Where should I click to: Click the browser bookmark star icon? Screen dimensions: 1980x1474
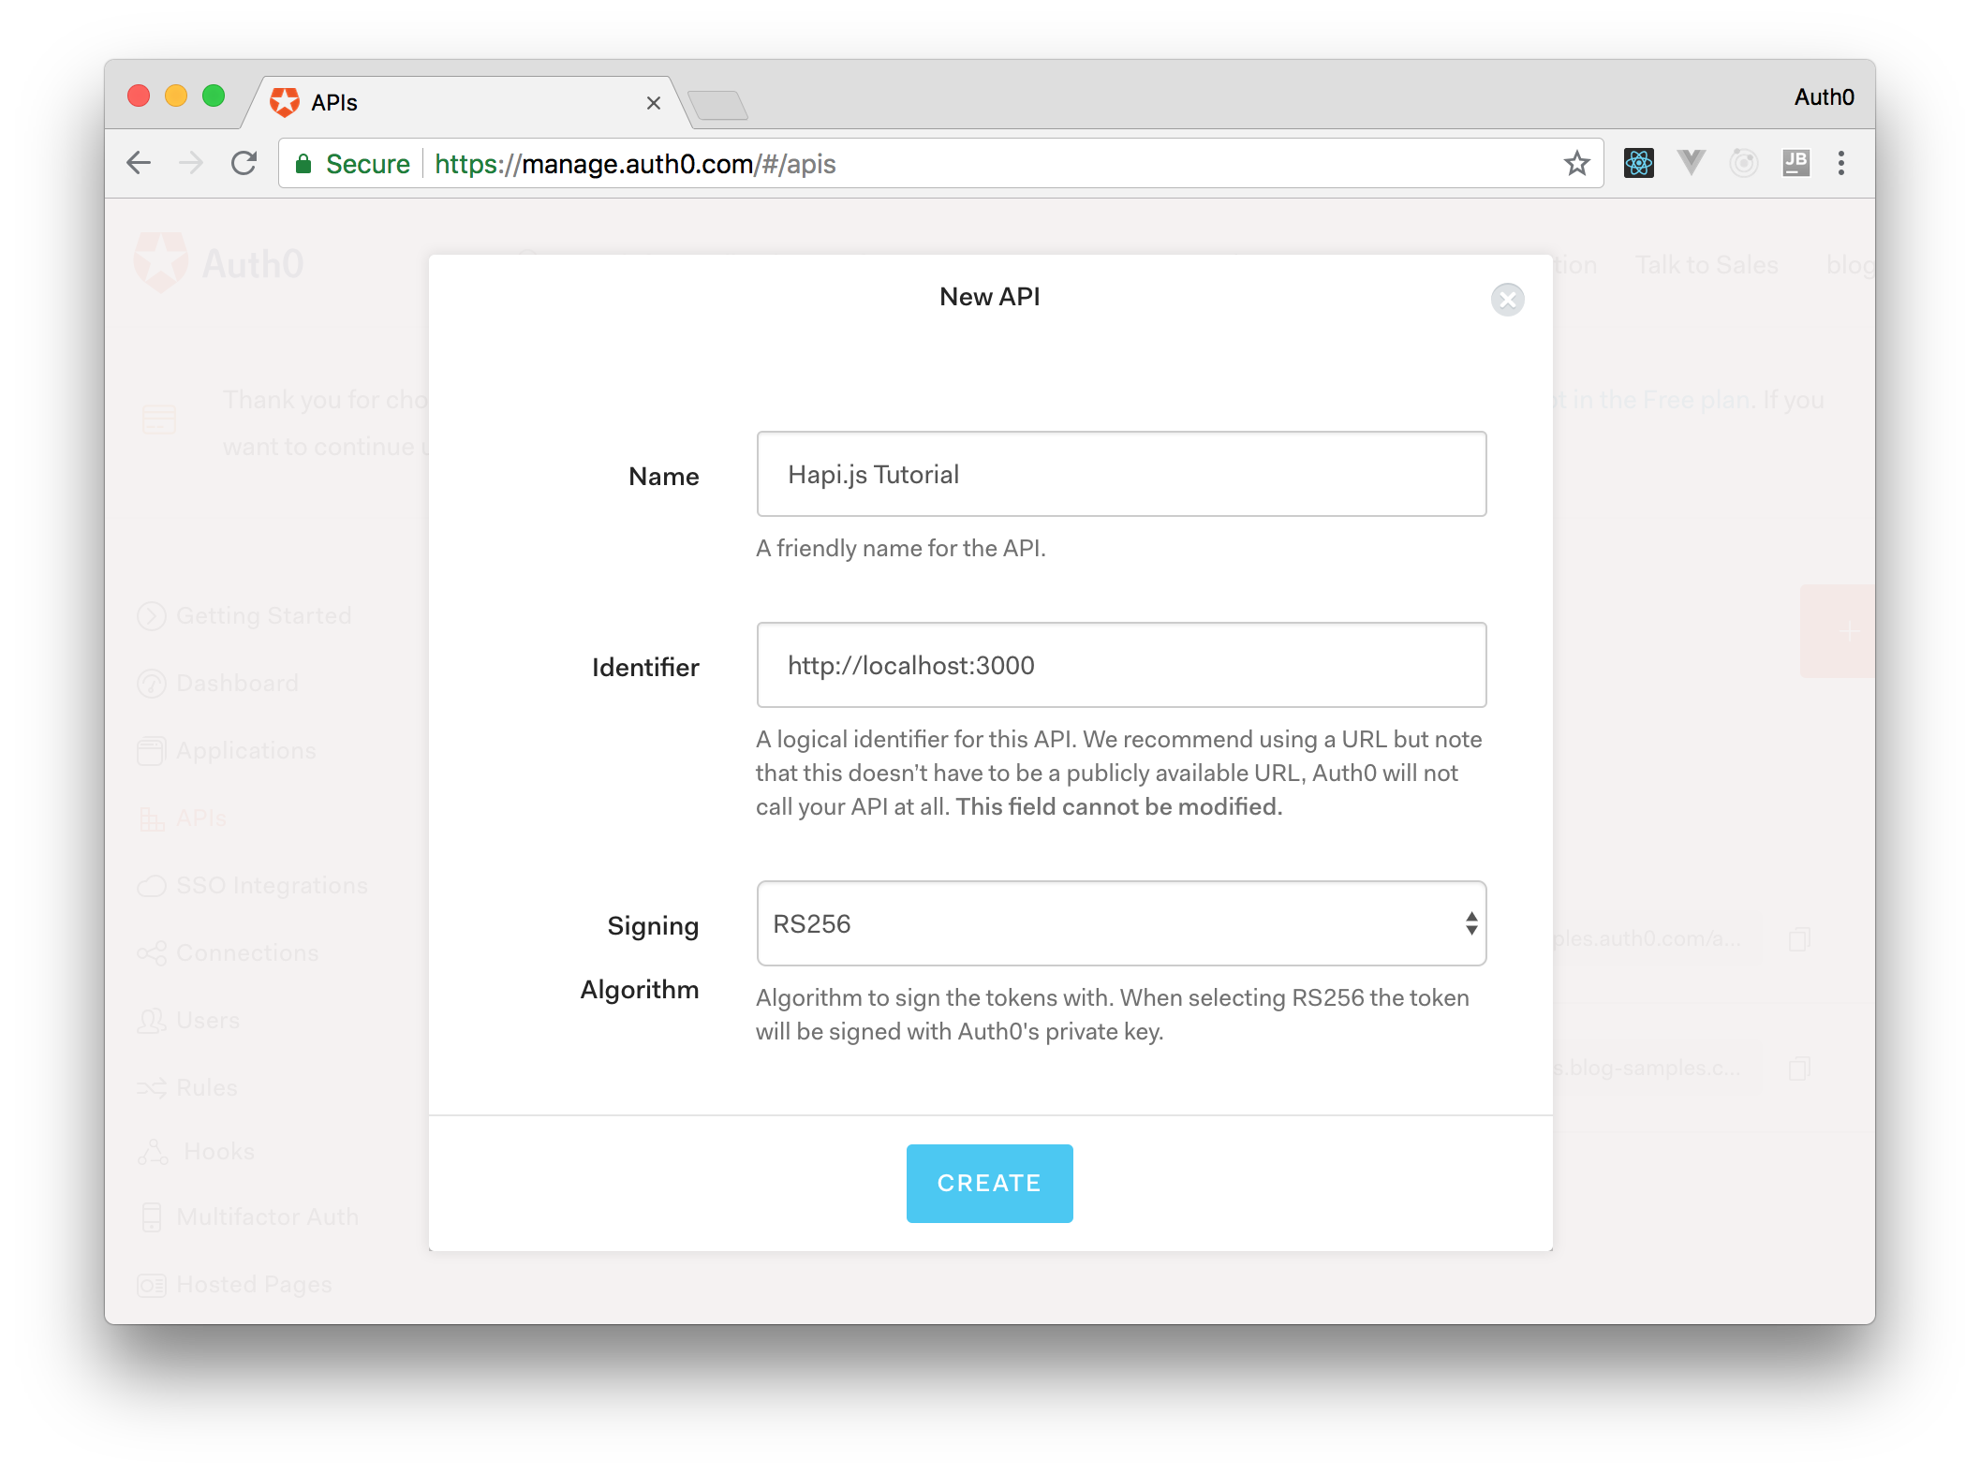tap(1576, 163)
